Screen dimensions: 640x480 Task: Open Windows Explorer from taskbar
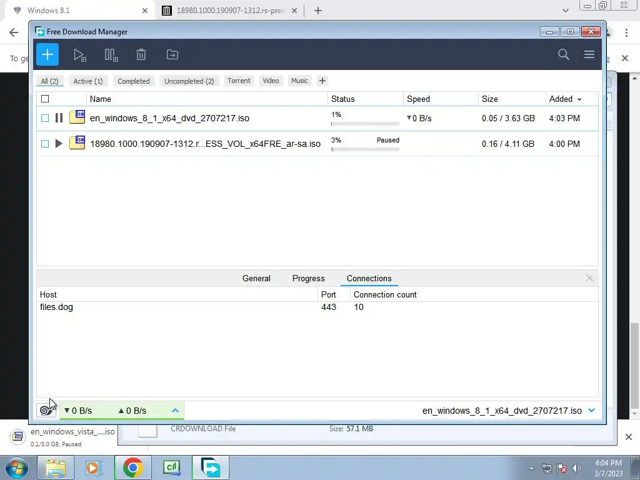coord(56,467)
